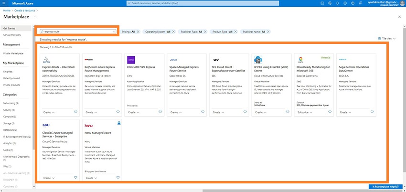406x192 pixels.
Task: Open the feedback icon in the top bar
Action: 360,3
